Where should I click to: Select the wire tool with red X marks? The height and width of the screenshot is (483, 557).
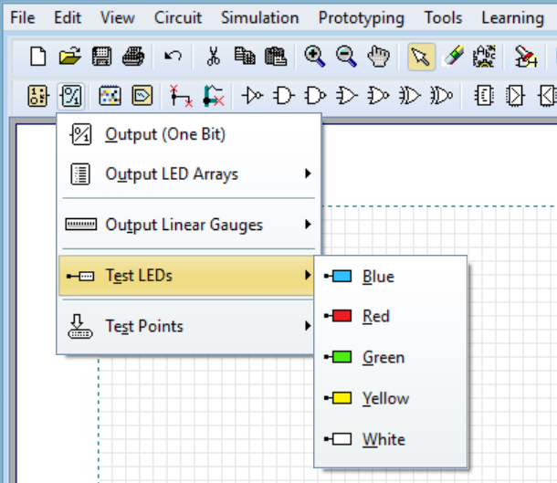[181, 96]
